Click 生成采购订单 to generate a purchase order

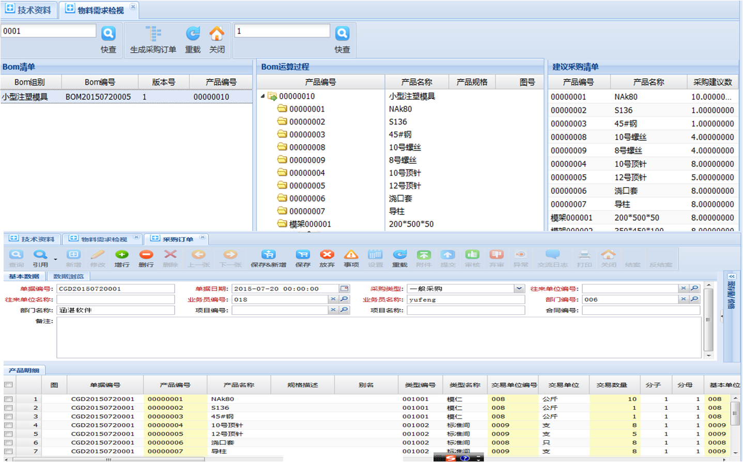tap(153, 40)
